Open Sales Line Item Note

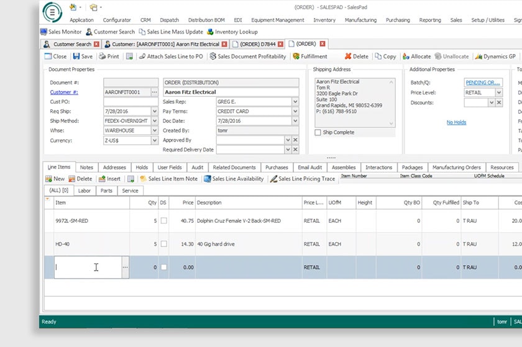[x=169, y=179]
